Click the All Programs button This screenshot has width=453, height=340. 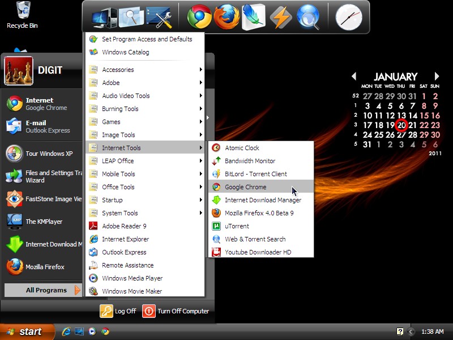tap(44, 290)
